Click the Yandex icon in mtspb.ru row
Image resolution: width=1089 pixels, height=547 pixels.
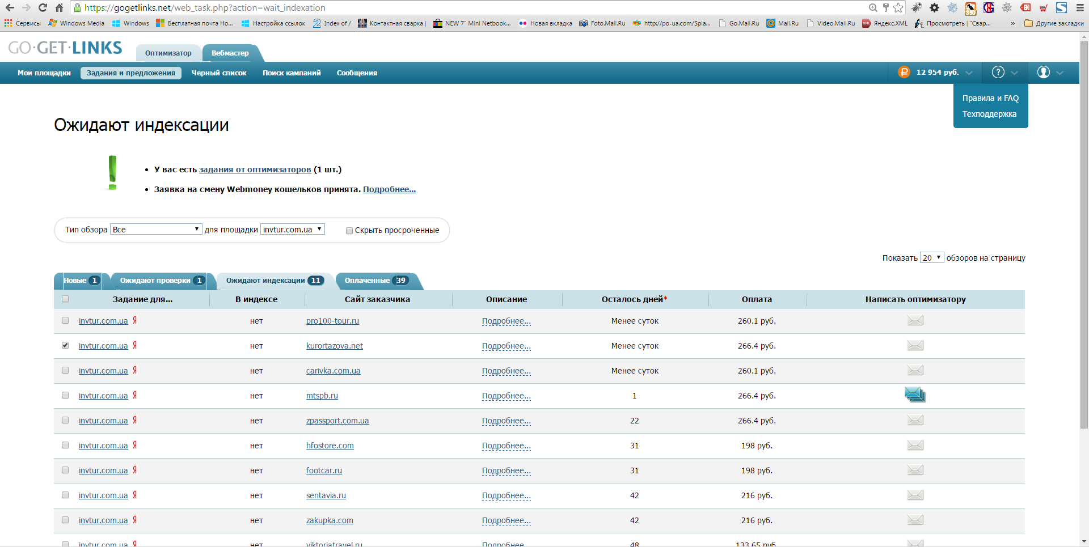pyautogui.click(x=135, y=395)
